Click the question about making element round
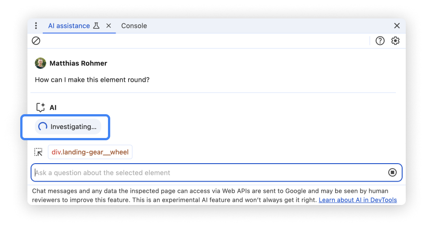The height and width of the screenshot is (227, 426). click(x=92, y=80)
